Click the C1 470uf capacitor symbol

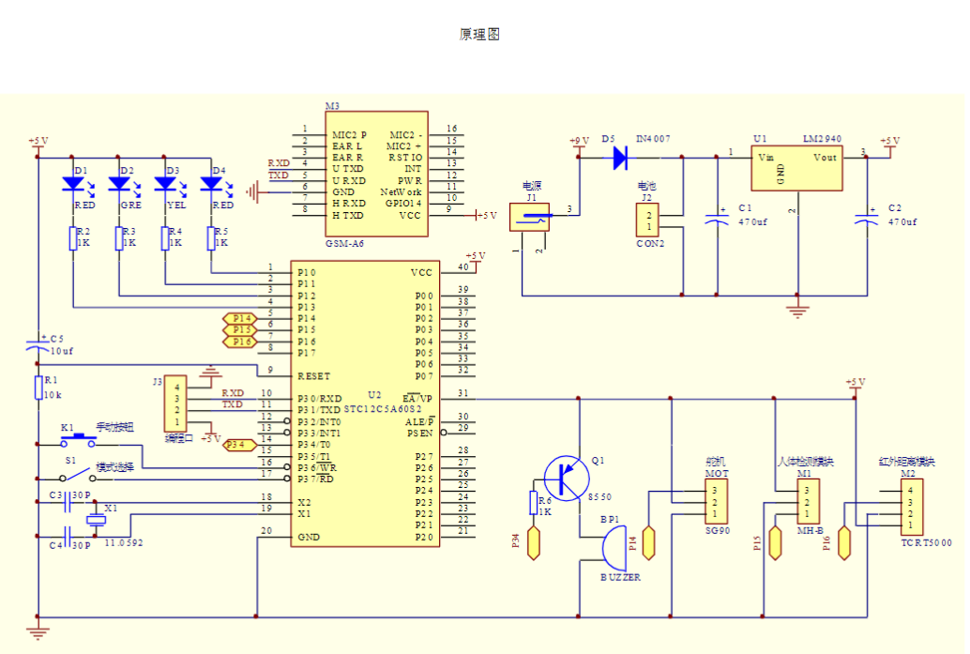[x=717, y=219]
